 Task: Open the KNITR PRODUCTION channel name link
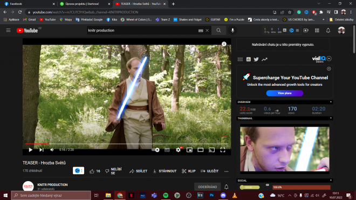pyautogui.click(x=52, y=185)
